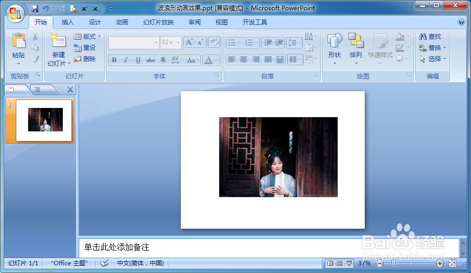Viewport: 471px width, 273px height.
Task: Expand the font name combo box
Action: pyautogui.click(x=156, y=42)
